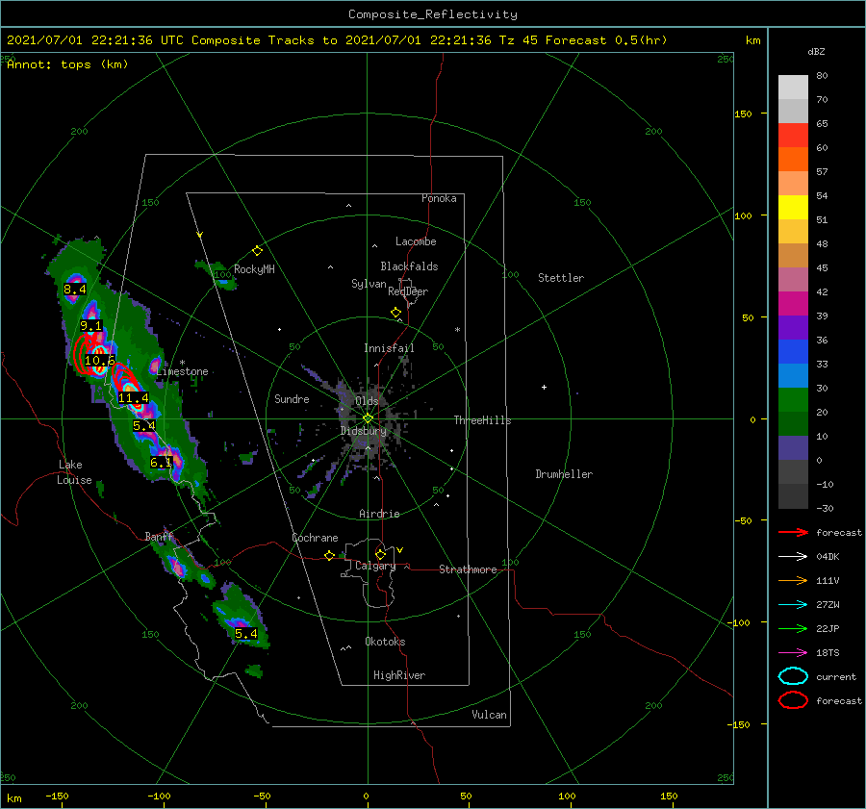Click the HighRiver town label
The image size is (866, 809).
(x=399, y=675)
